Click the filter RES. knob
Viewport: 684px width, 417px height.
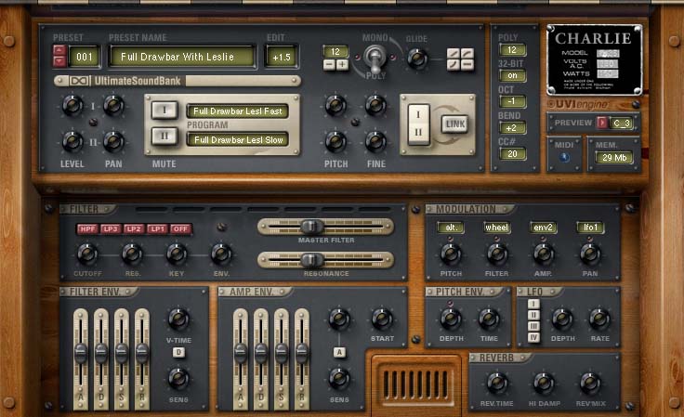132,254
